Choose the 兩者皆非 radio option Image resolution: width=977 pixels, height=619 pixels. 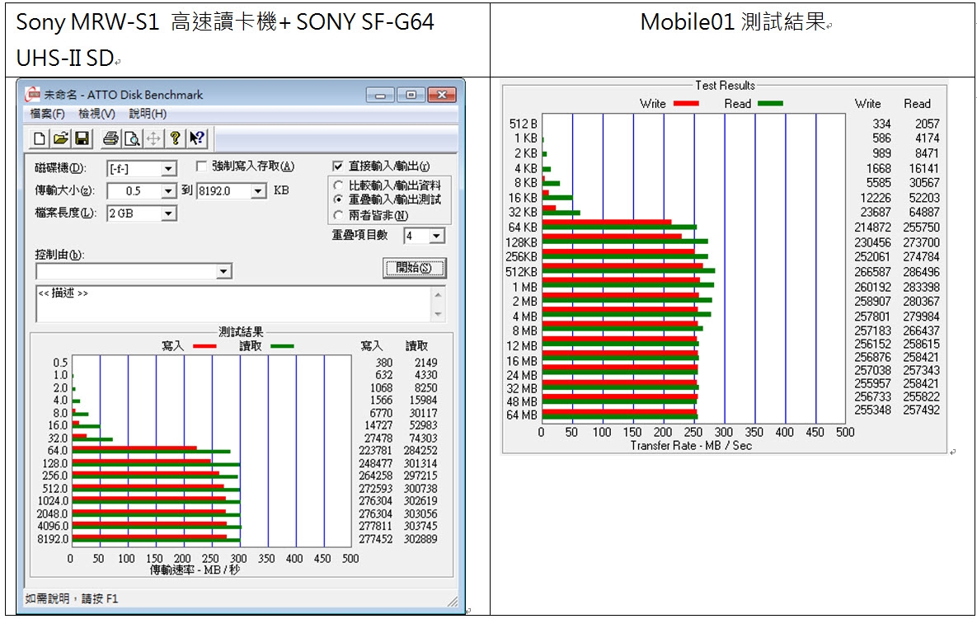pyautogui.click(x=338, y=215)
